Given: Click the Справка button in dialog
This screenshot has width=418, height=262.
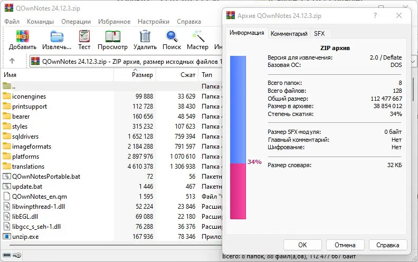Looking at the screenshot, I should pos(388,245).
